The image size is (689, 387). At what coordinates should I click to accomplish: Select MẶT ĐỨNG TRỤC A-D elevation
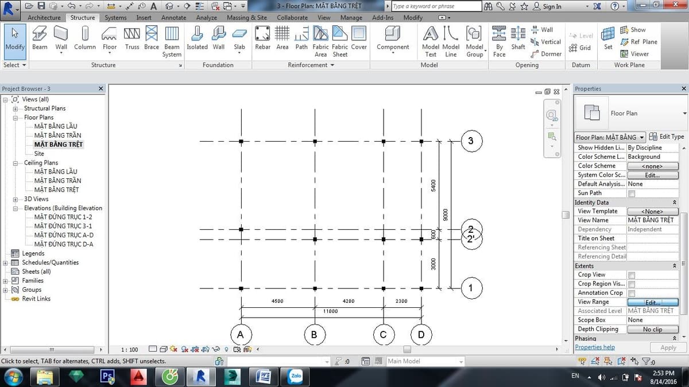(x=64, y=235)
